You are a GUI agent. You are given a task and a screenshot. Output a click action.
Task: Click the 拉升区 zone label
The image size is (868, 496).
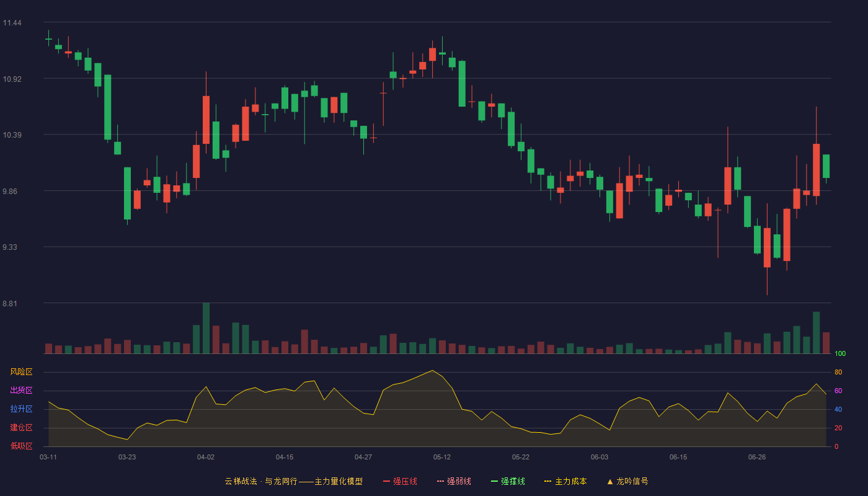[21, 409]
